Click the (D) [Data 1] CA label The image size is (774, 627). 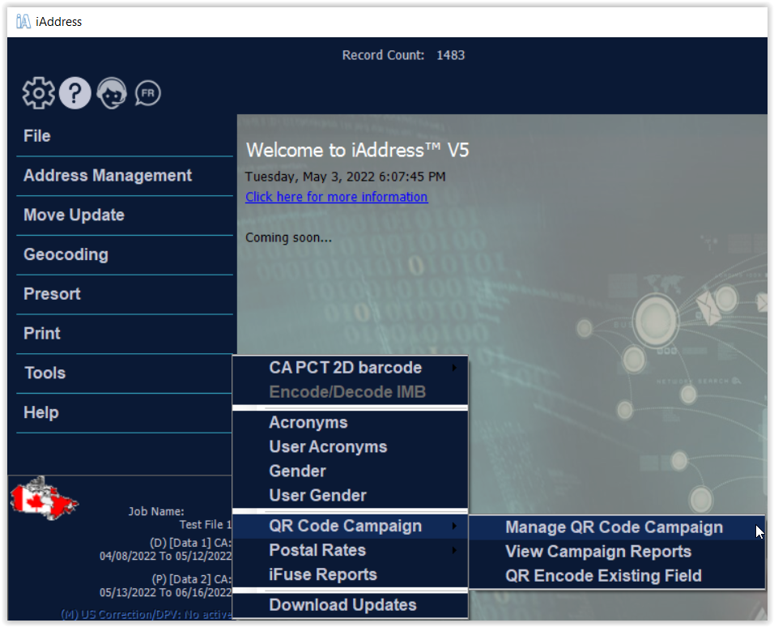coord(190,543)
